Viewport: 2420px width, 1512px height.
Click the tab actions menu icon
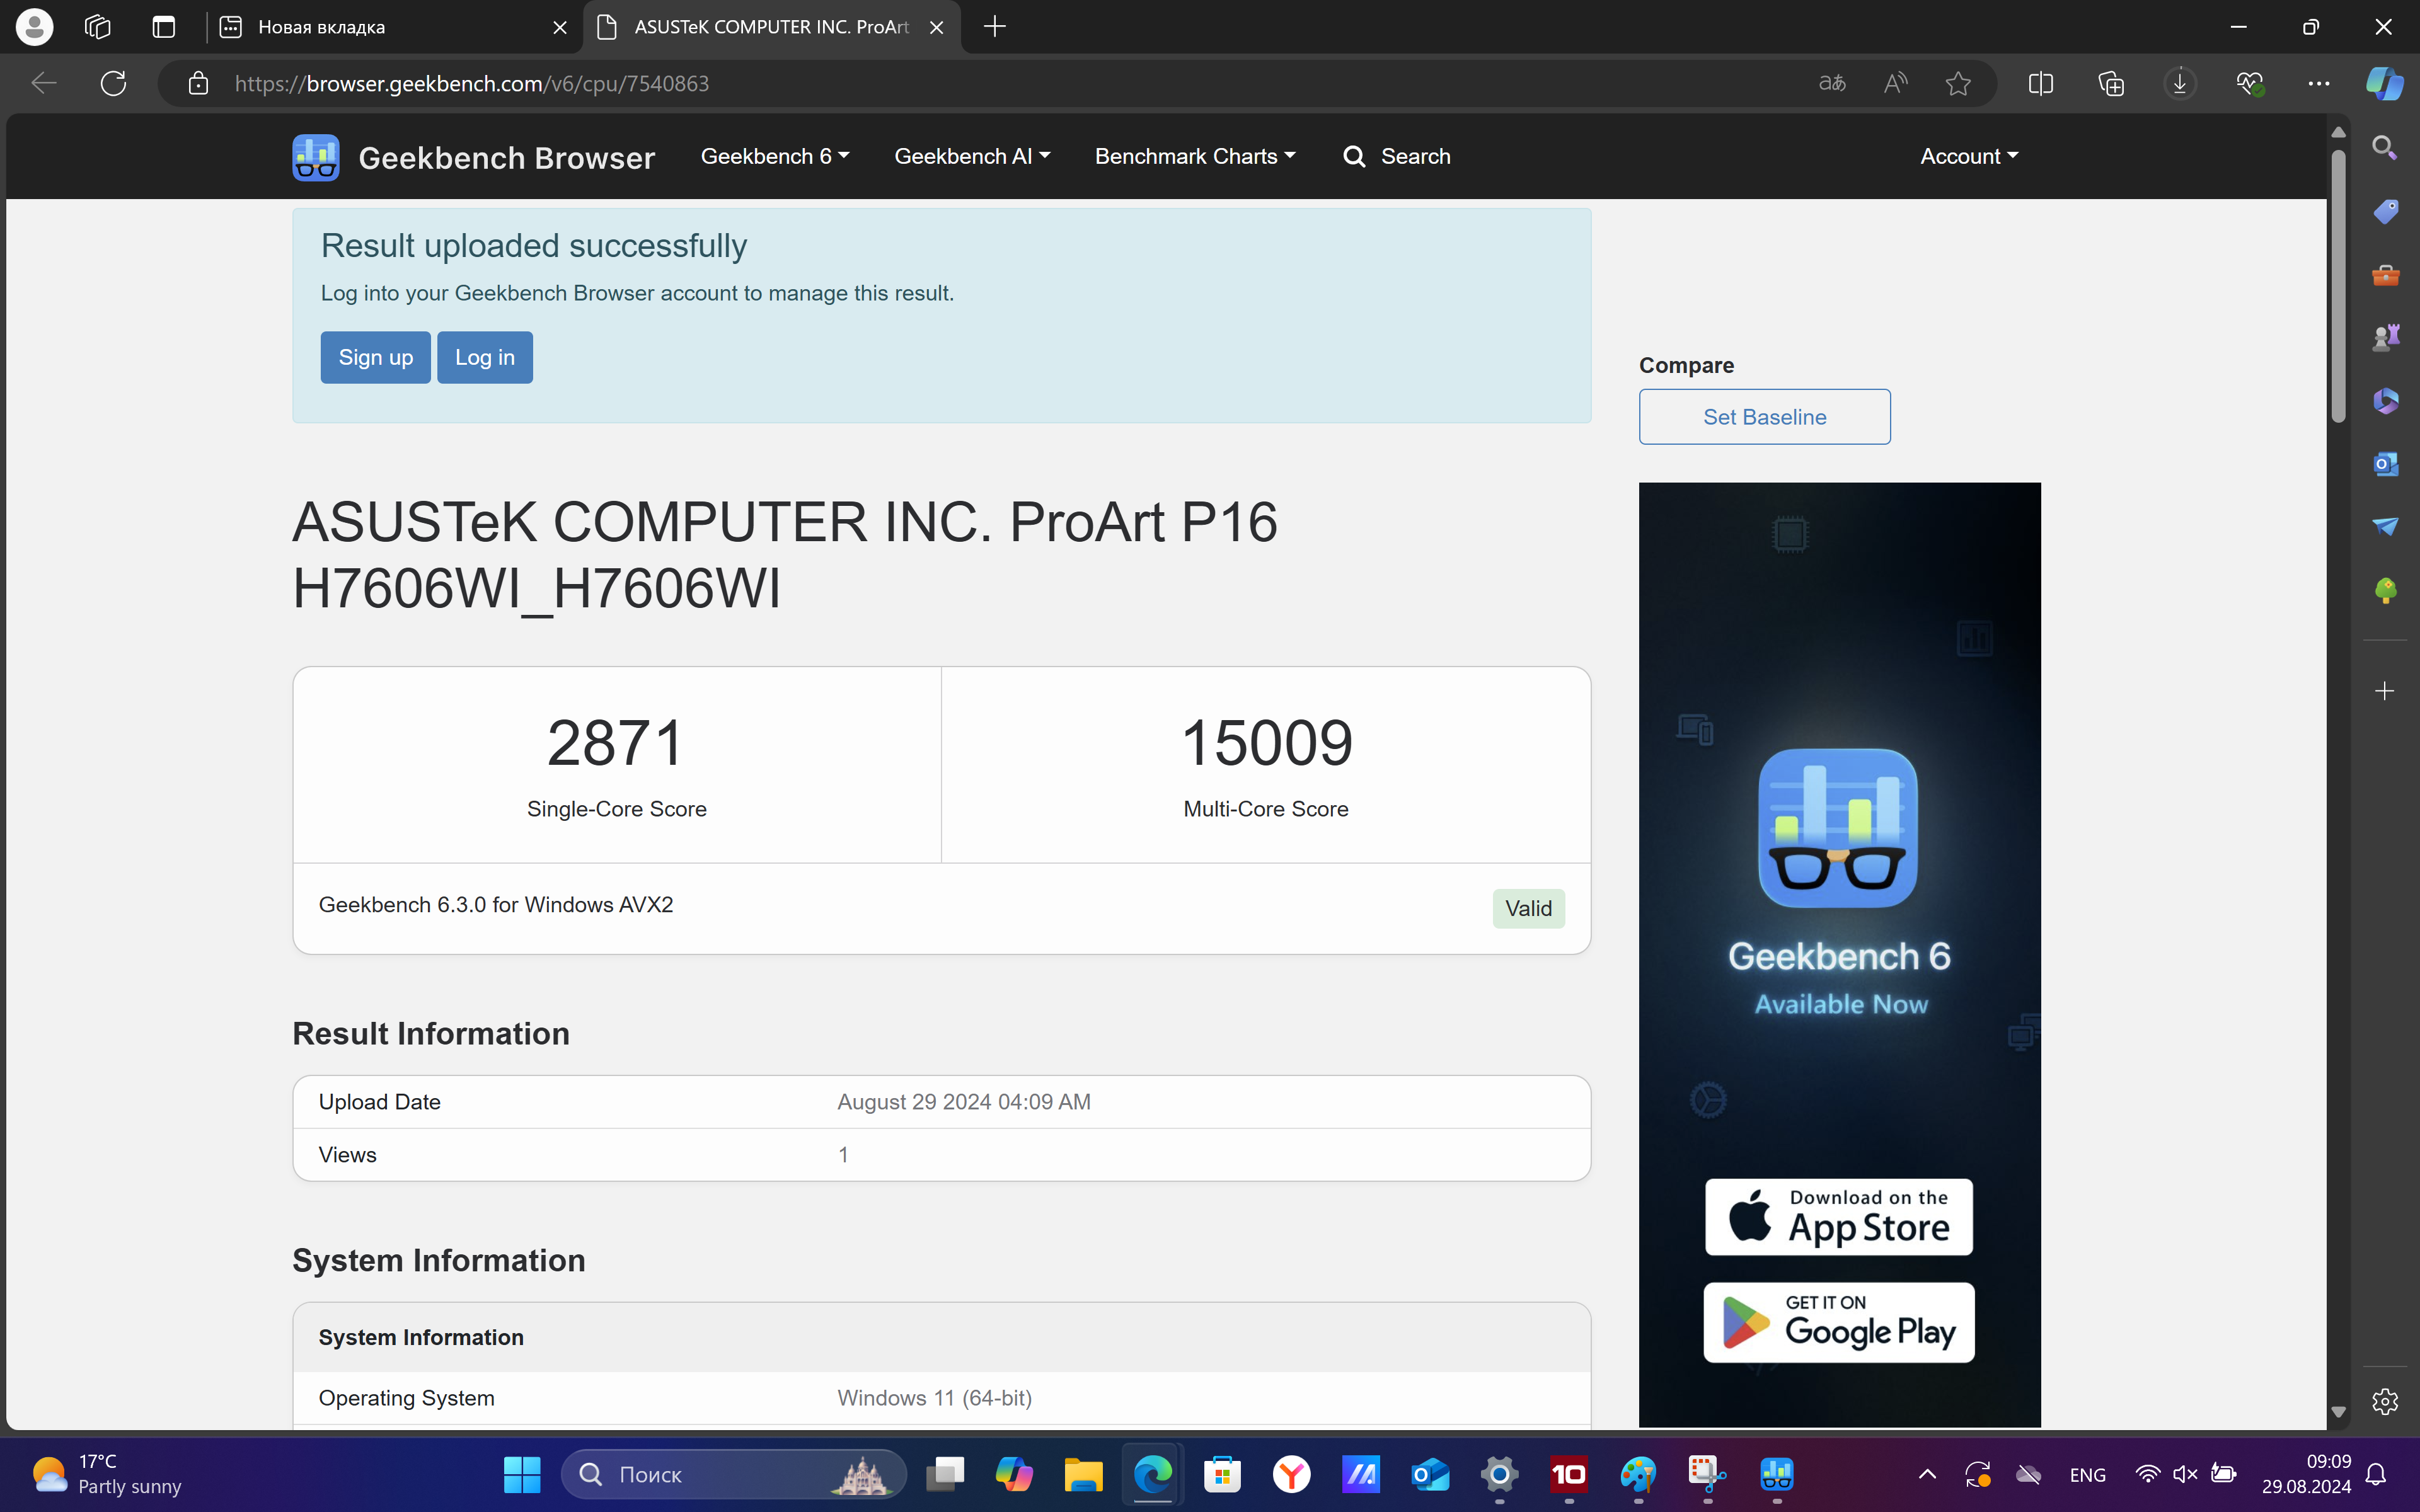pyautogui.click(x=163, y=27)
